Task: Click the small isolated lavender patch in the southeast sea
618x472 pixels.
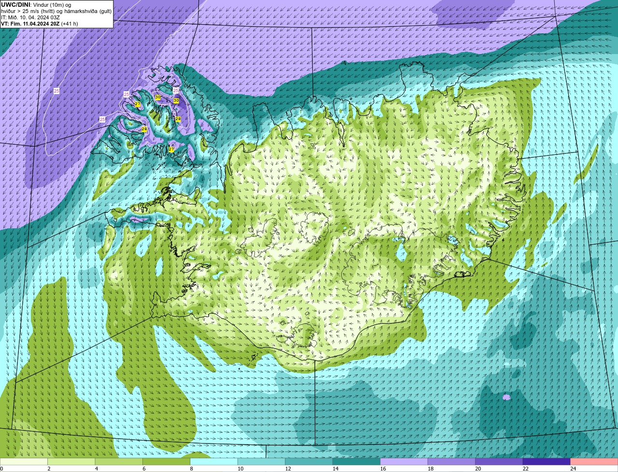Action: click(506, 397)
